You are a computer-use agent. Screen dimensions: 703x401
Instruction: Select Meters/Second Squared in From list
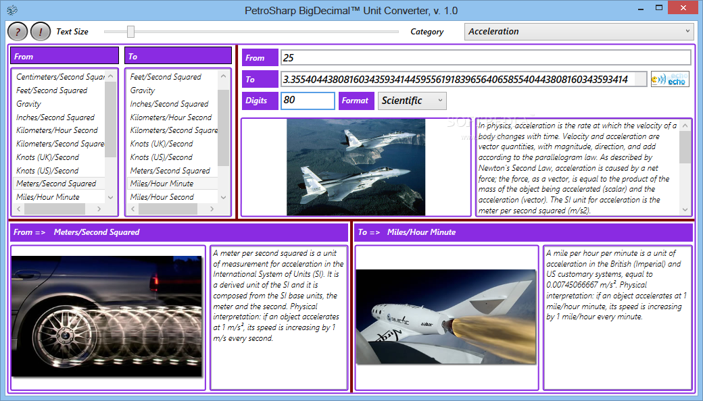click(x=59, y=184)
